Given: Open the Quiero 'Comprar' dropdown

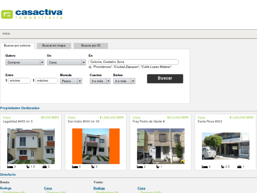Looking at the screenshot, I should click(25, 62).
